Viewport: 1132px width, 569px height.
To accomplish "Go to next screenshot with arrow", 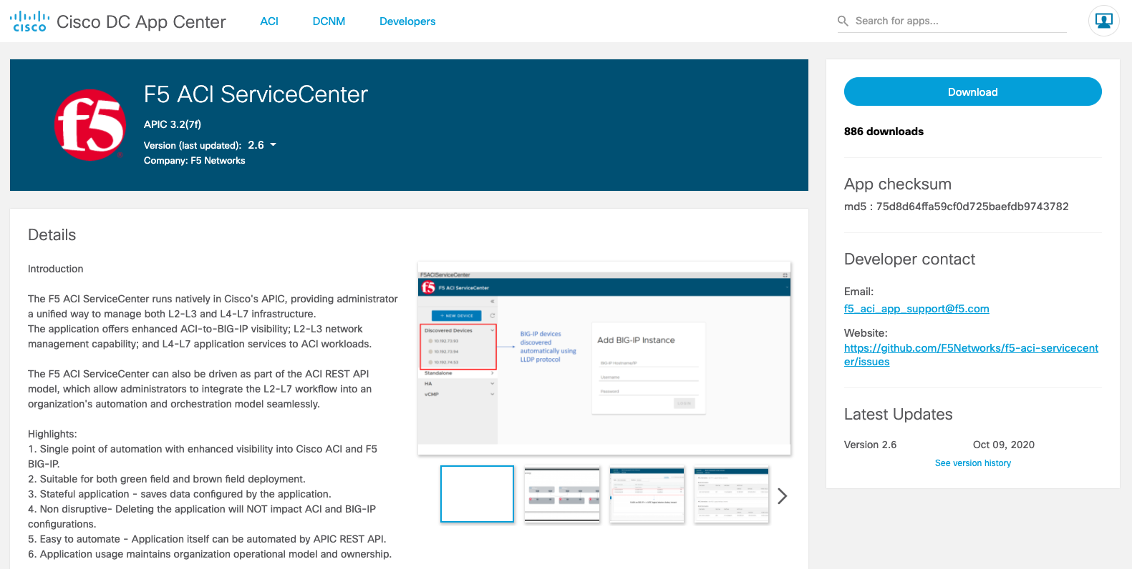I will [783, 496].
